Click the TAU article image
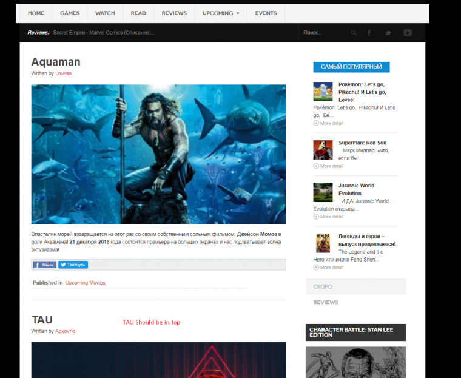Viewport: 461px width, 378px height. pos(159,360)
